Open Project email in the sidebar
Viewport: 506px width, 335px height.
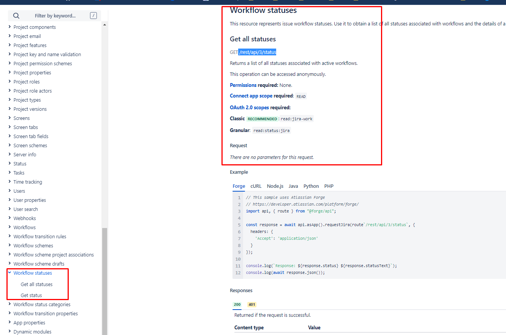click(x=27, y=36)
